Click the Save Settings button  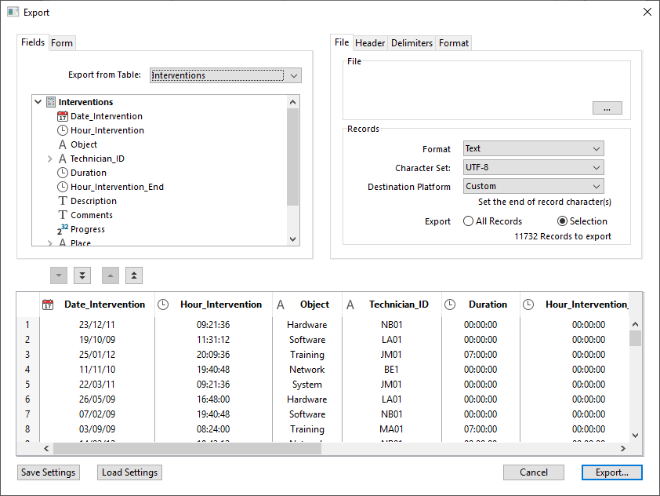click(48, 472)
